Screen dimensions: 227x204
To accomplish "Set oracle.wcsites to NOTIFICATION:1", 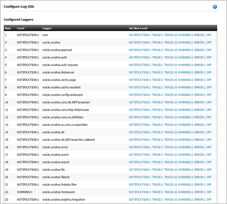I will click(140, 42).
